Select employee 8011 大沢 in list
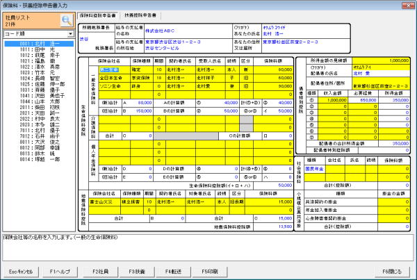The image size is (417, 280). (x=39, y=142)
